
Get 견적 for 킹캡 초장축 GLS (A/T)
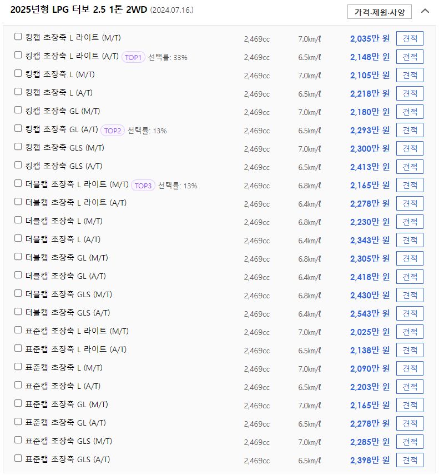click(410, 167)
